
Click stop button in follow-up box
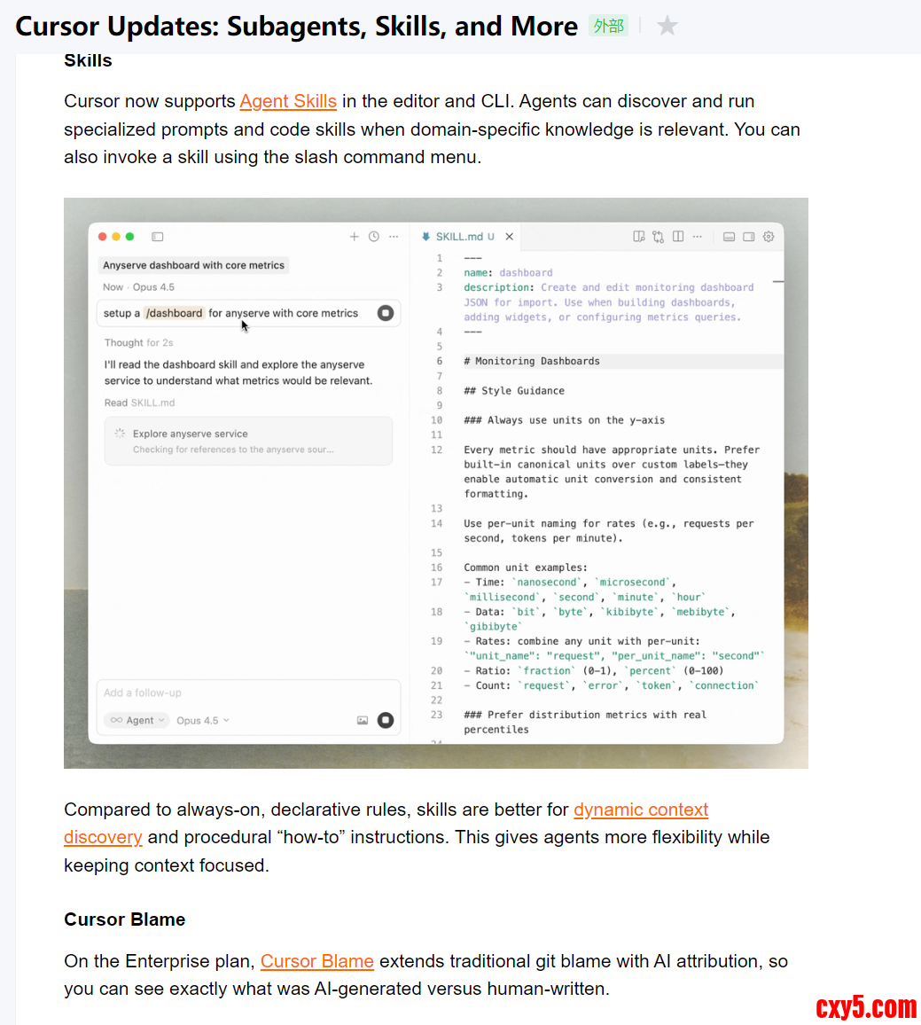point(386,720)
